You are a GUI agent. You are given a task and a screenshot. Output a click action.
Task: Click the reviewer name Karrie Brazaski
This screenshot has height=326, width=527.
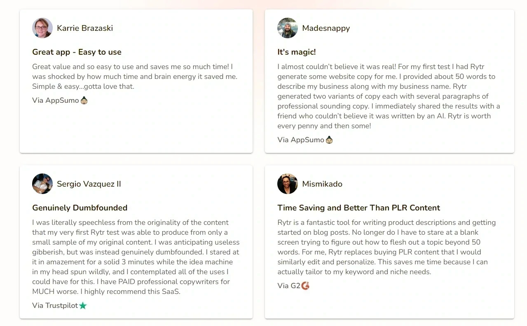(85, 28)
